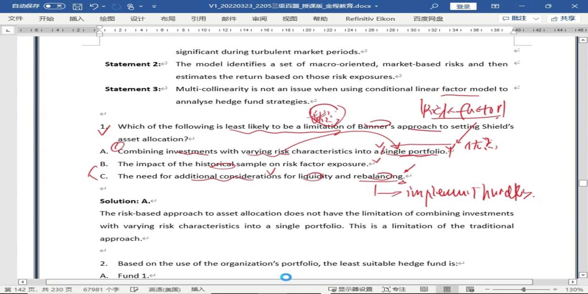Click the Undo arrow icon
The image size is (588, 294).
point(94,6)
